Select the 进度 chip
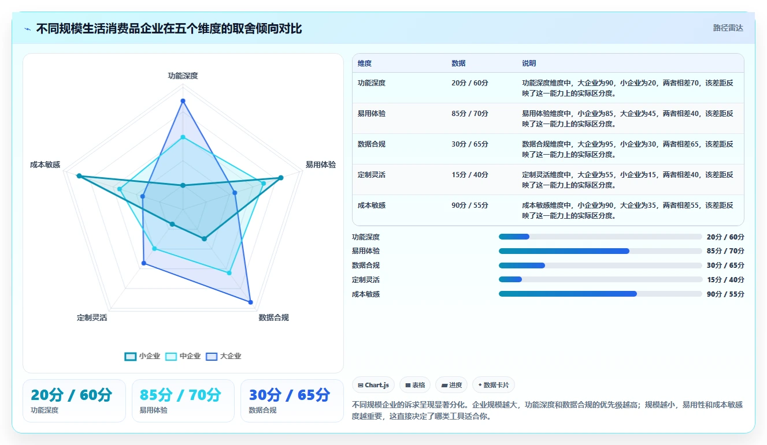The height and width of the screenshot is (445, 767). point(451,385)
